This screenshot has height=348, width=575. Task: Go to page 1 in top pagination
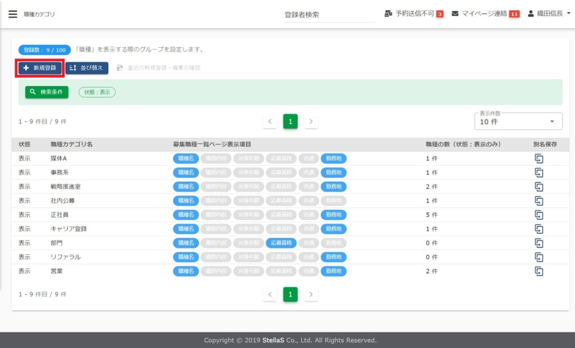click(x=290, y=121)
